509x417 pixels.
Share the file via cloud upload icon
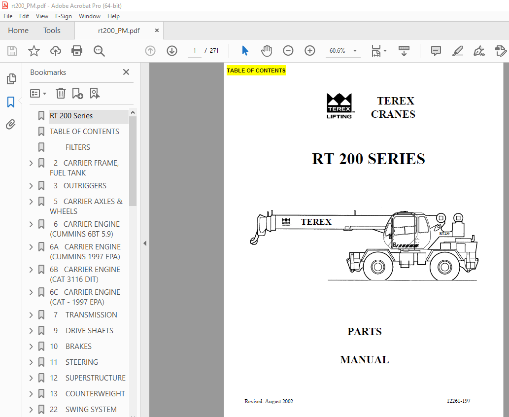(55, 50)
